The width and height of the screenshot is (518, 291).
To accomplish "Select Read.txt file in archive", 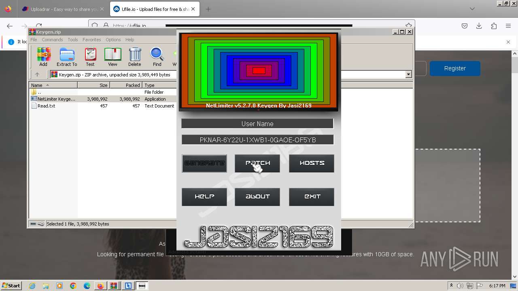I will (x=103, y=106).
